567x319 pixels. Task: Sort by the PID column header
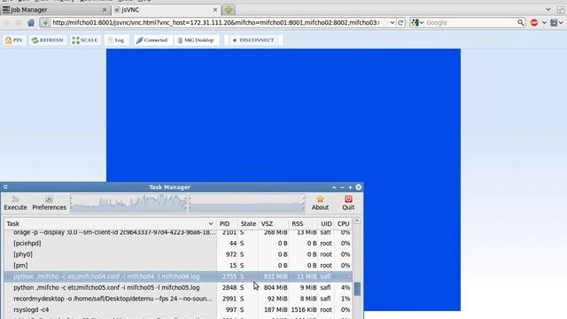[x=227, y=224]
